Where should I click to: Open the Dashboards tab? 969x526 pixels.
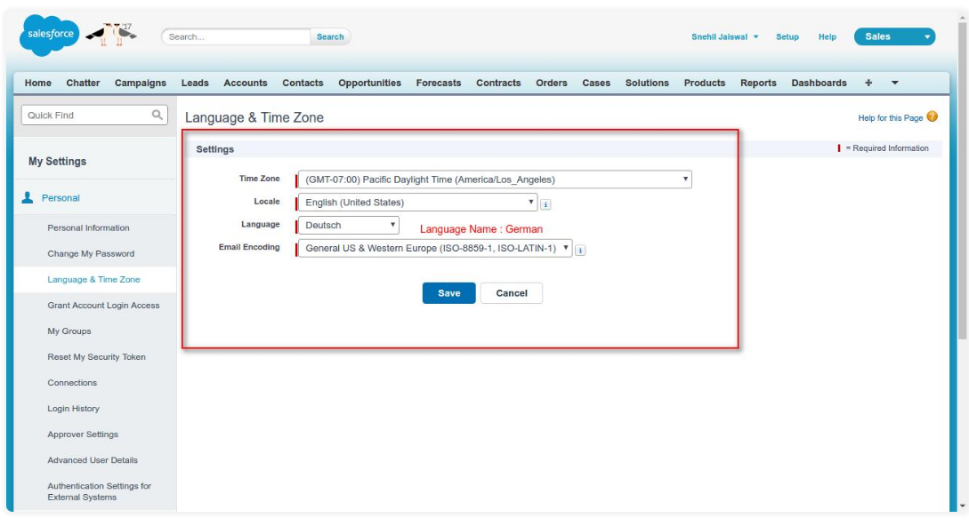(x=819, y=83)
